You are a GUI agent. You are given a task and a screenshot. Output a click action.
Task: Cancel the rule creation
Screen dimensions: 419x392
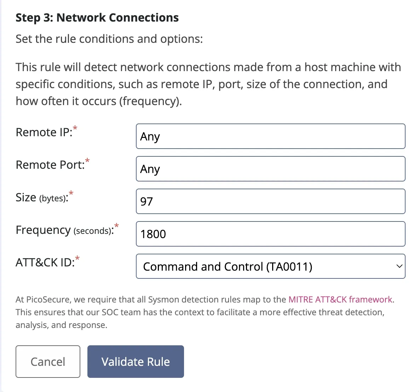point(48,362)
